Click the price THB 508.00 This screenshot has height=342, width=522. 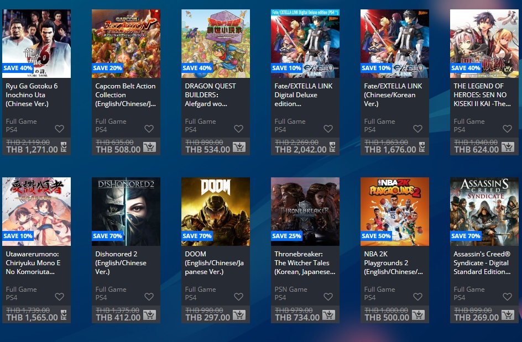(118, 150)
